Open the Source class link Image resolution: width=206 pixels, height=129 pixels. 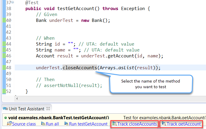24,124
